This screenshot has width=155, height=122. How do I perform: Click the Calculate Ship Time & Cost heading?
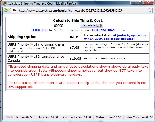78,21
